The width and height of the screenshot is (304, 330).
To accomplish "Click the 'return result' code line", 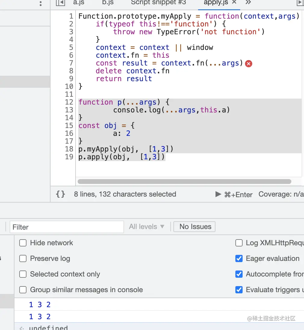I will tap(124, 79).
